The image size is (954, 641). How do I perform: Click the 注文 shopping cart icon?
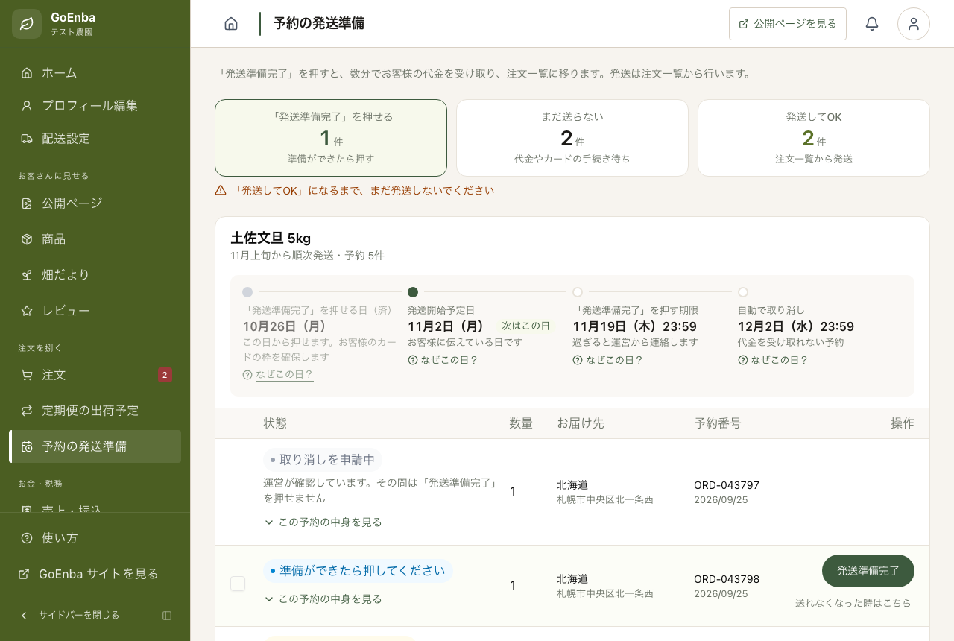(27, 375)
